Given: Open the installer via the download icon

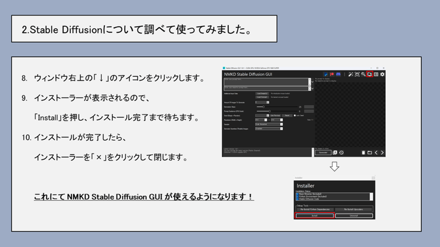Looking at the screenshot, I should pos(370,74).
